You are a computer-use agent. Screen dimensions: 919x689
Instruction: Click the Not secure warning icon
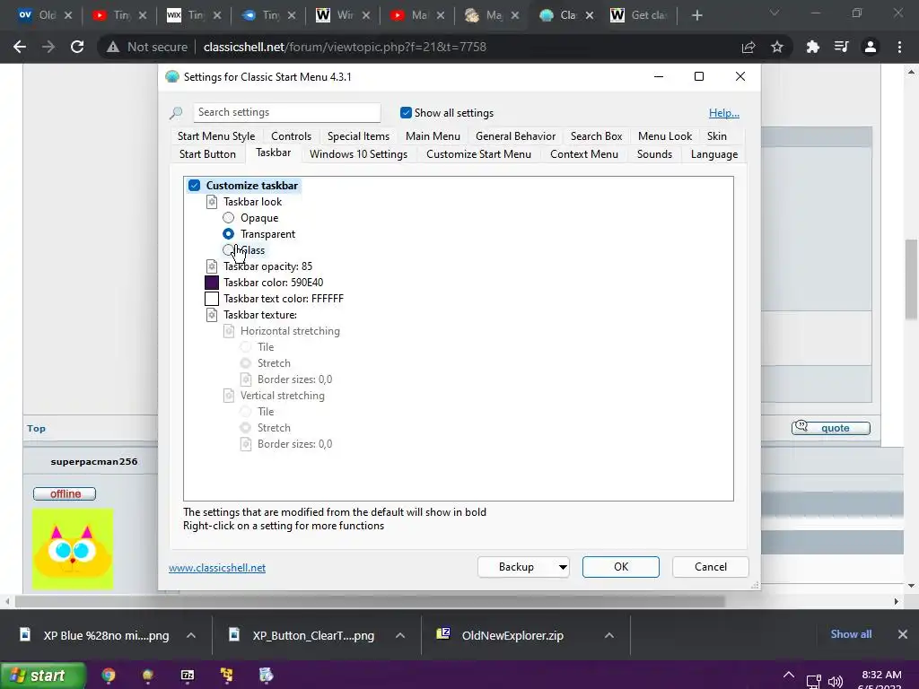click(112, 47)
